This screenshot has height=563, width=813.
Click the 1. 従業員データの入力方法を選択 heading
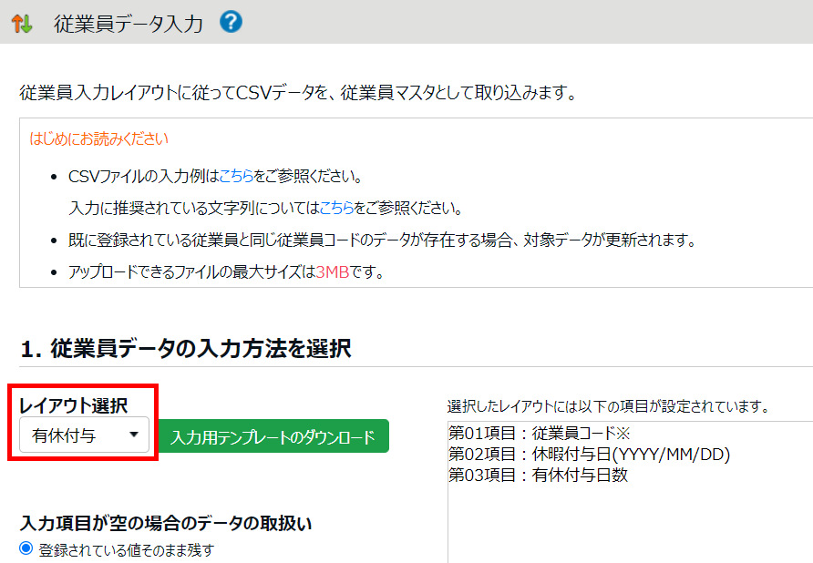point(185,348)
